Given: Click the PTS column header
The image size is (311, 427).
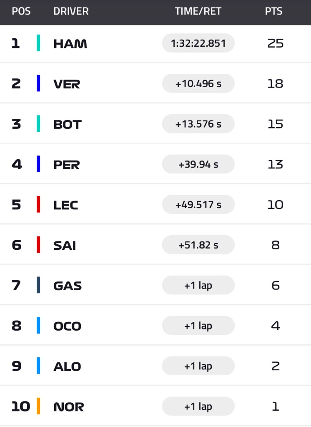Looking at the screenshot, I should click(274, 11).
